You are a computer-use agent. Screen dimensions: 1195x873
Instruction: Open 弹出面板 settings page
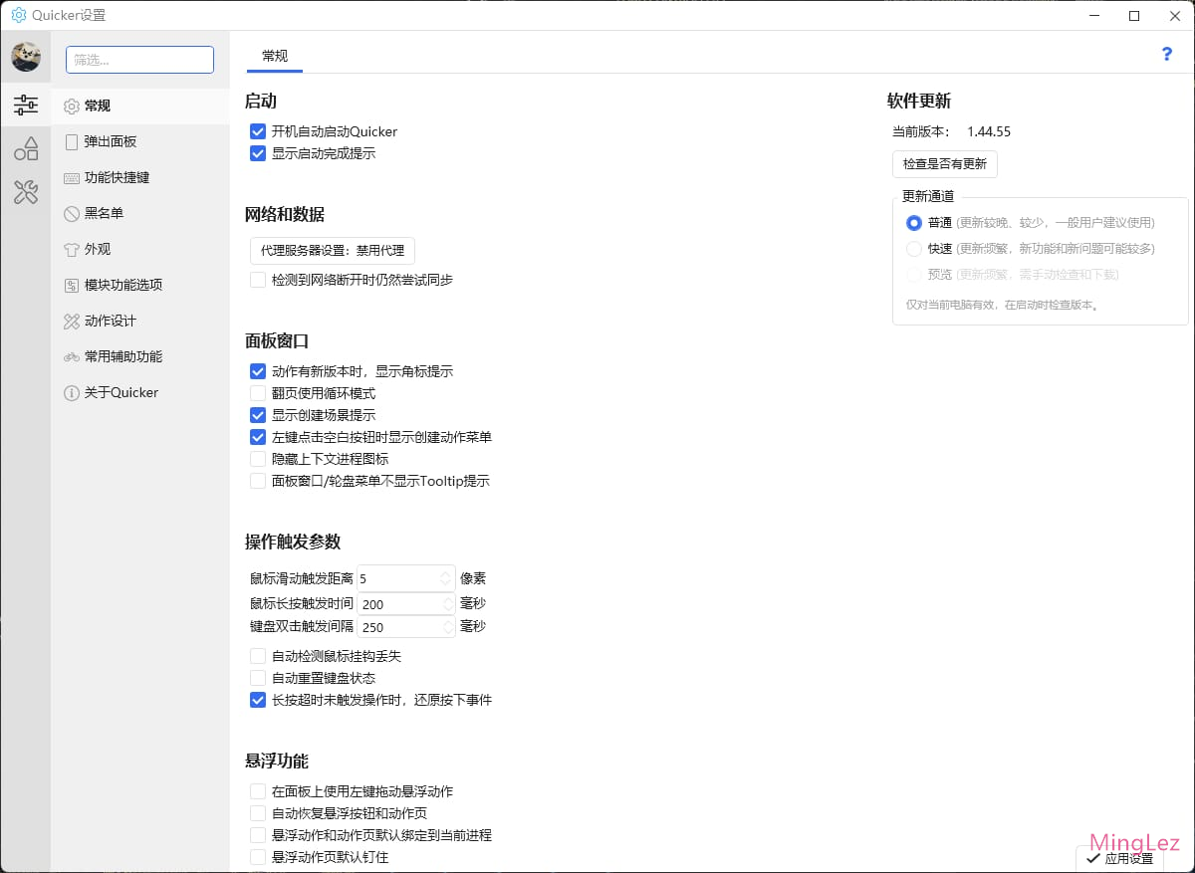tap(110, 141)
